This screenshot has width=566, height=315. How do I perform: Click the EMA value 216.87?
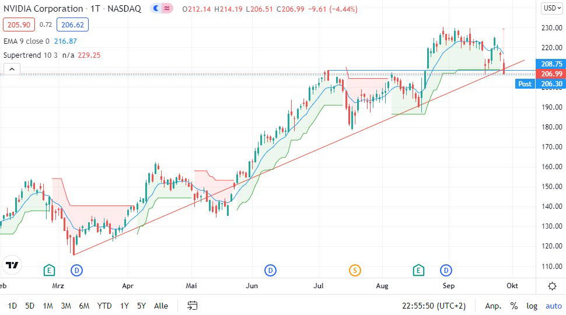point(65,41)
